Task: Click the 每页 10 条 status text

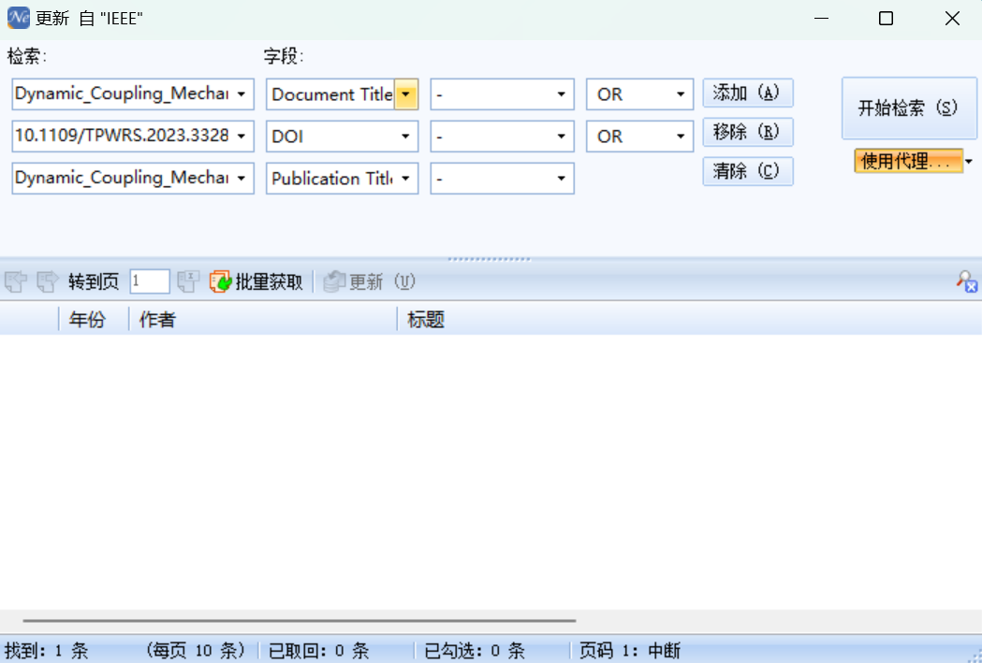Action: pyautogui.click(x=196, y=651)
